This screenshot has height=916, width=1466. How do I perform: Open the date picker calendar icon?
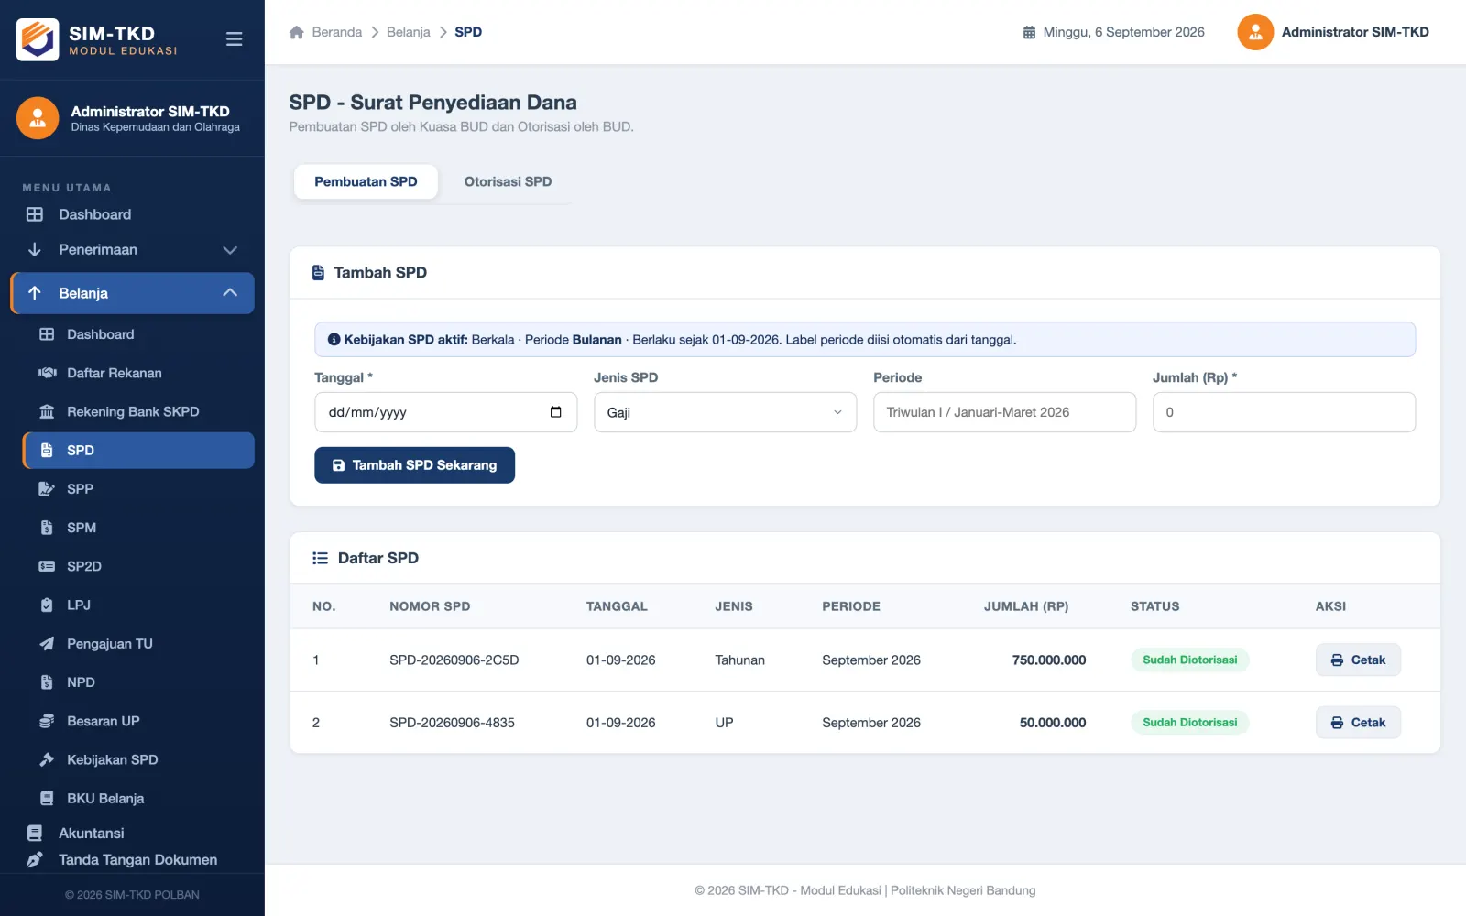555,412
